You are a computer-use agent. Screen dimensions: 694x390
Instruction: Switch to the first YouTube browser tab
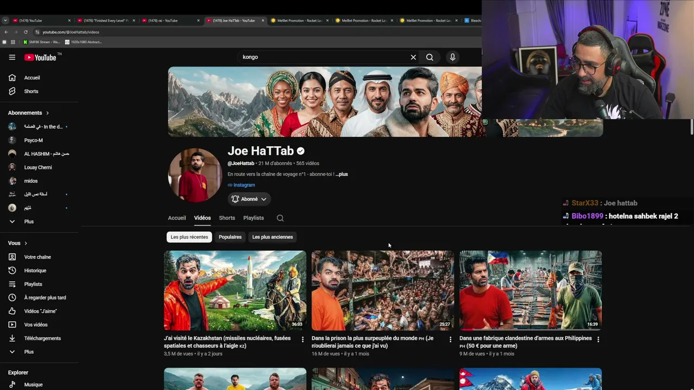coord(41,21)
